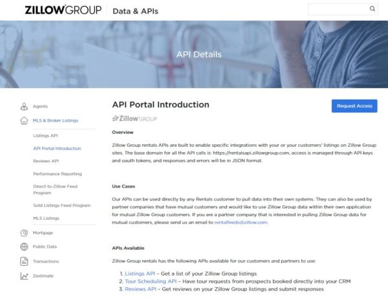The height and width of the screenshot is (304, 388).
Task: Open Sold Listings Feed Program page
Action: (x=62, y=206)
